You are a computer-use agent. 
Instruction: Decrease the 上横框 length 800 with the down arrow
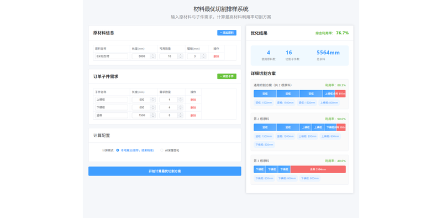[x=153, y=101]
